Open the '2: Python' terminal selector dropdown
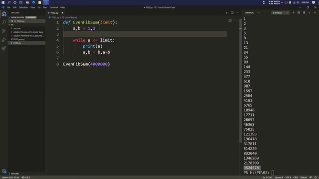The width and height of the screenshot is (319, 179). pos(280,13)
